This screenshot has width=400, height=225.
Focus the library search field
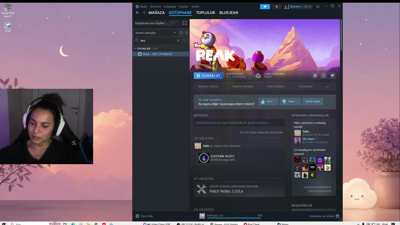coord(158,41)
